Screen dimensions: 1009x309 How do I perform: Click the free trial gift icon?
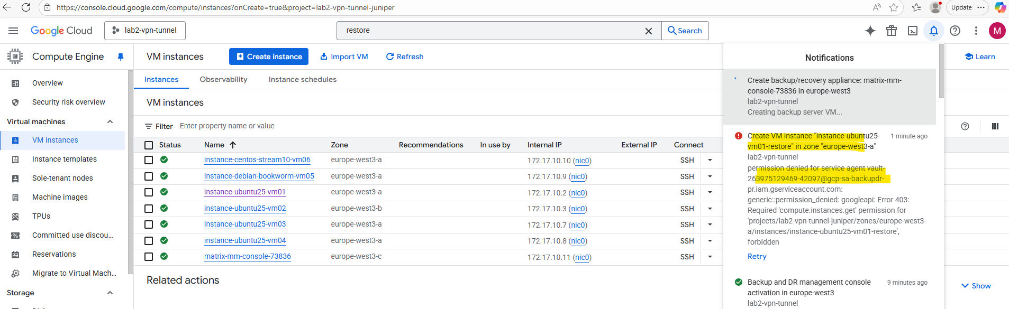892,31
